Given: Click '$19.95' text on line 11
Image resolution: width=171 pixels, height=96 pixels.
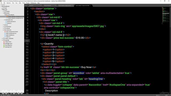Looking at the screenshot, I should (x=80, y=38).
